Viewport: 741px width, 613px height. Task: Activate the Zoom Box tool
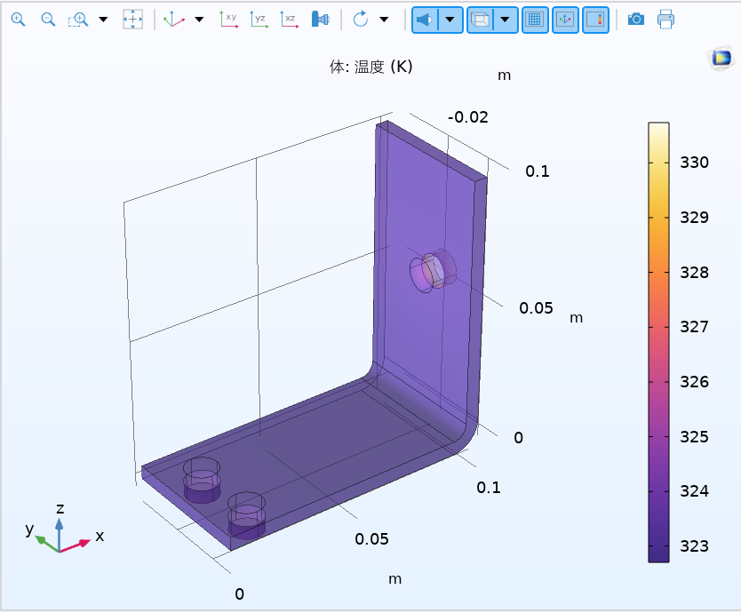pyautogui.click(x=79, y=19)
